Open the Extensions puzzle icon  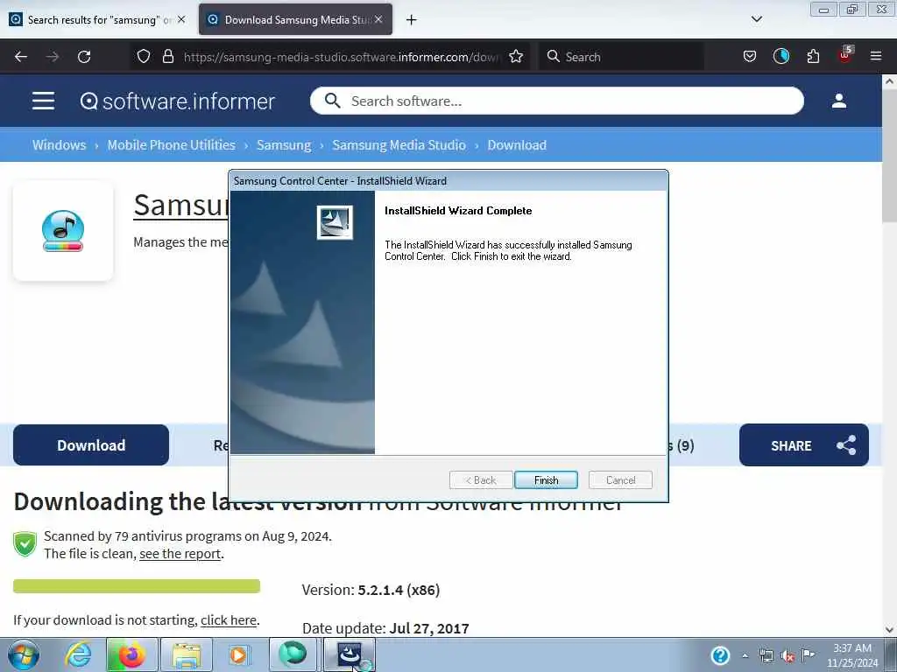[813, 57]
